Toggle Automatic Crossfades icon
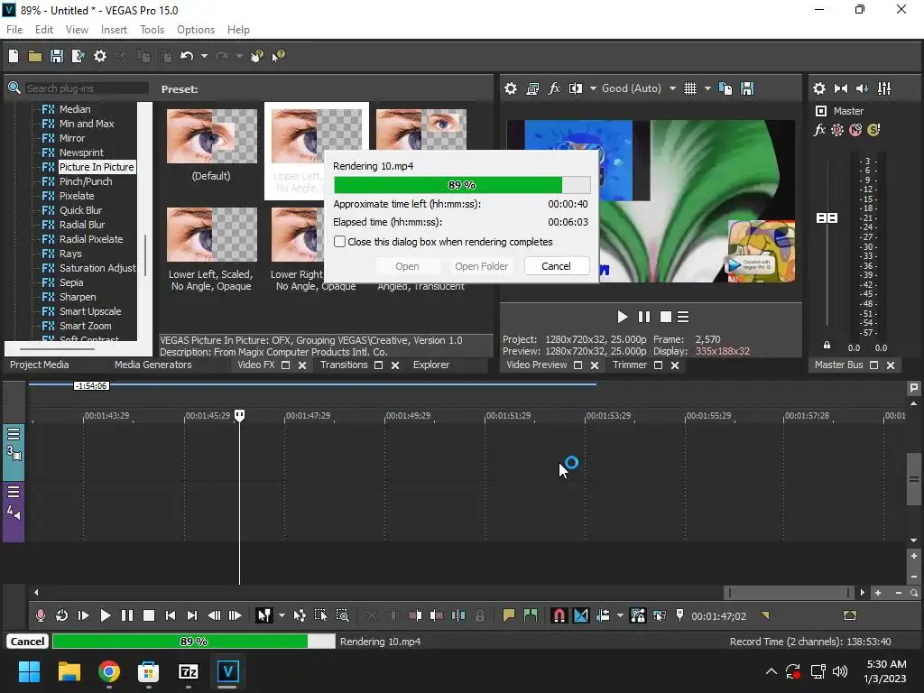Image resolution: width=924 pixels, height=693 pixels. pyautogui.click(x=580, y=615)
